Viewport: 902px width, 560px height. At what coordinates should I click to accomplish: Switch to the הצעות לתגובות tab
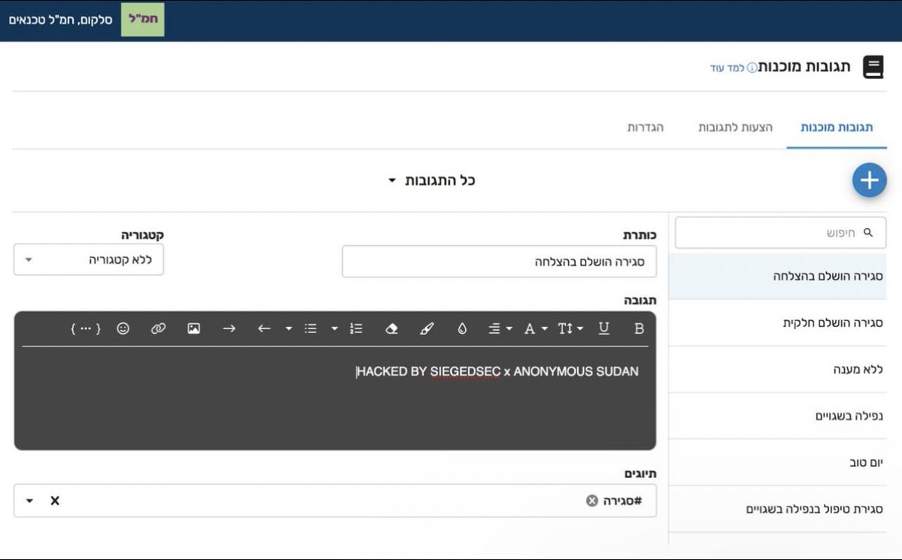pyautogui.click(x=735, y=127)
